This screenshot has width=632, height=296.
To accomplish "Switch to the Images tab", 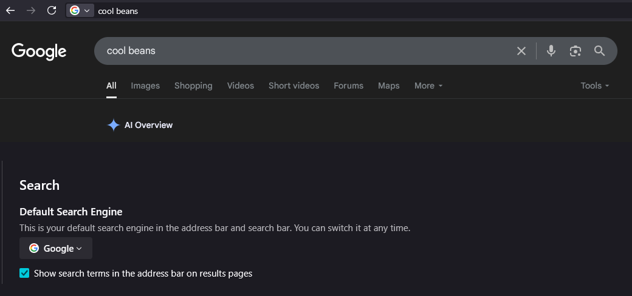I will click(x=145, y=86).
